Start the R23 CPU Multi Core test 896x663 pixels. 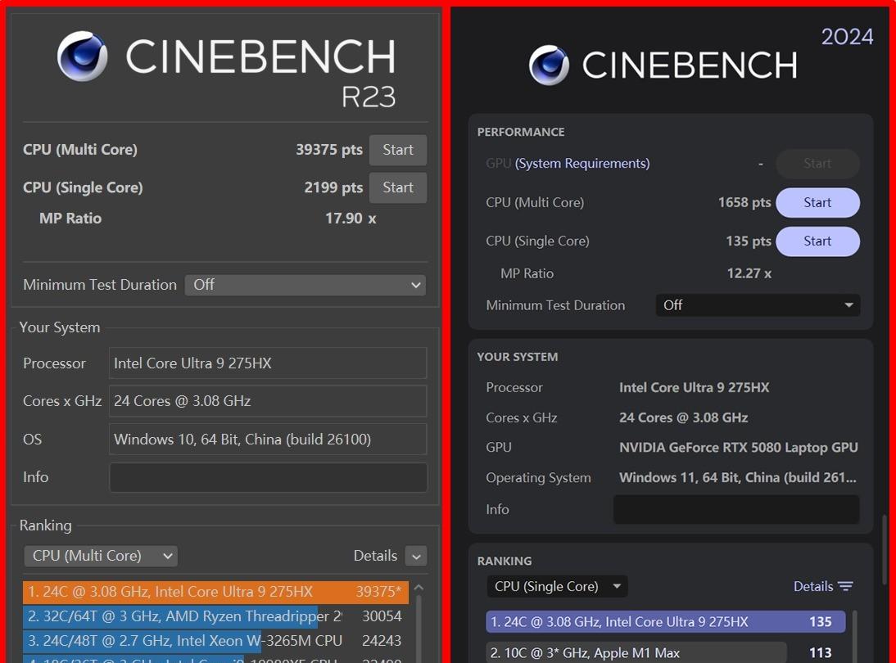[x=398, y=150]
